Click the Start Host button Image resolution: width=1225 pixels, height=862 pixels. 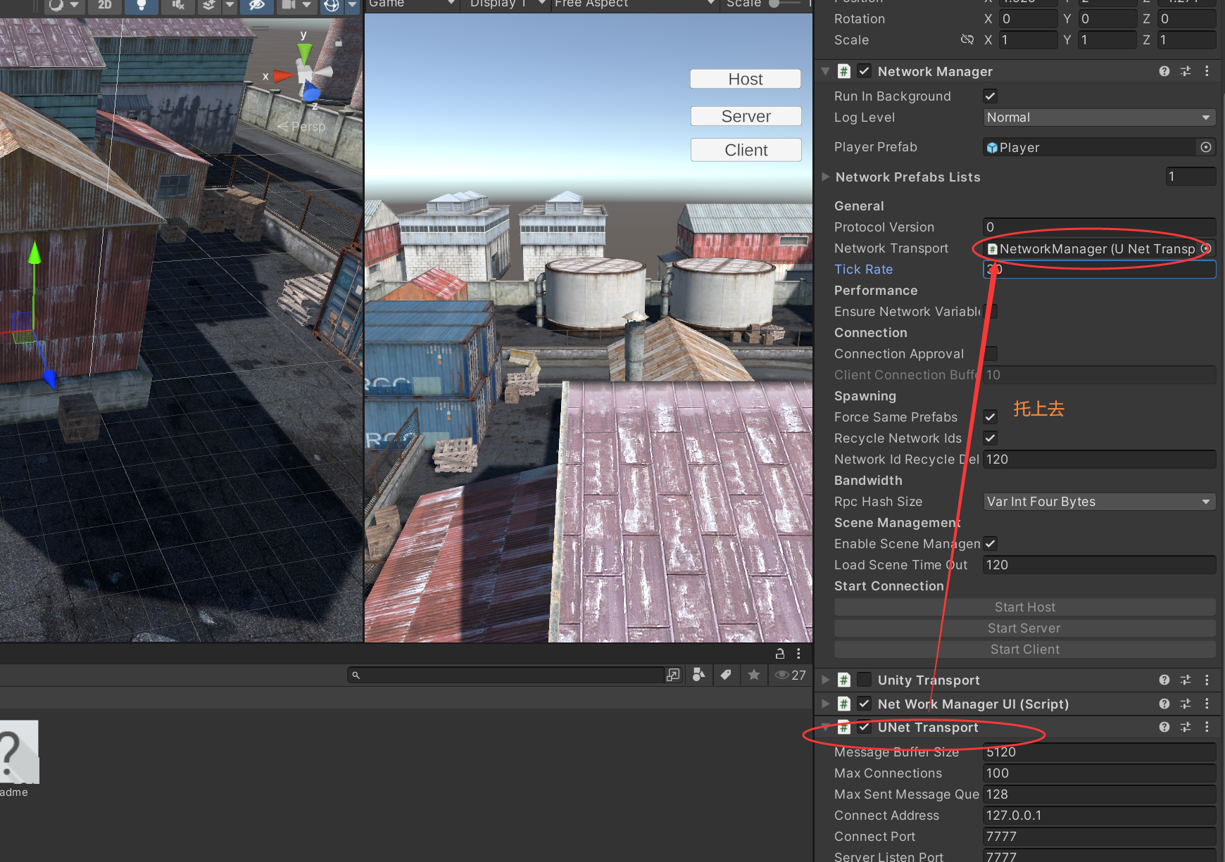coord(1025,607)
